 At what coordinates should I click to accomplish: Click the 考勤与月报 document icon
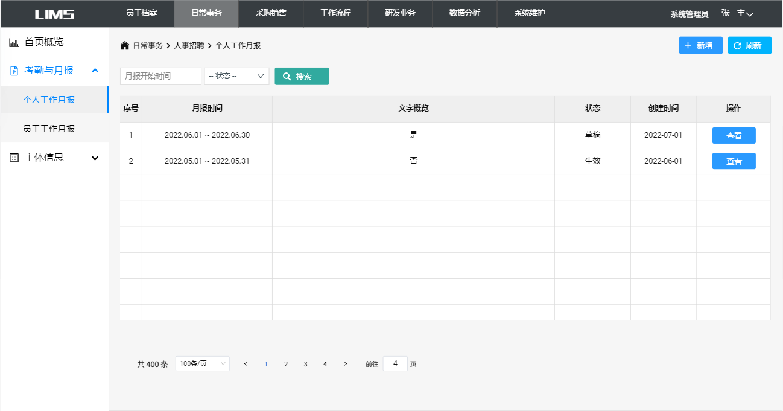[x=14, y=71]
